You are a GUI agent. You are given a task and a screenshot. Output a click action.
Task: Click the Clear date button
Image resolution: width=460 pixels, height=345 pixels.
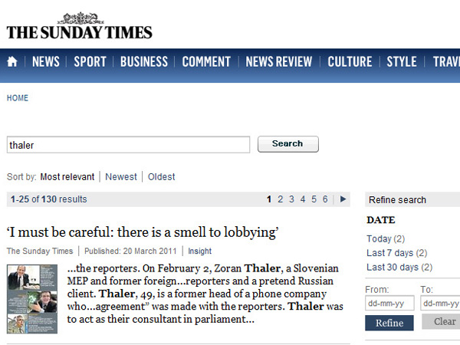coord(444,322)
